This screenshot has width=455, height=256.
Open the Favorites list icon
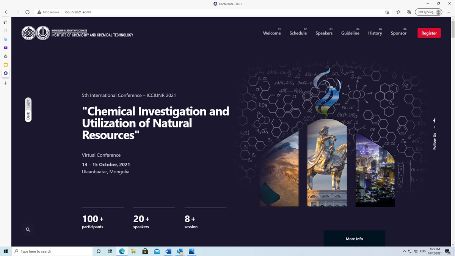coord(398,12)
